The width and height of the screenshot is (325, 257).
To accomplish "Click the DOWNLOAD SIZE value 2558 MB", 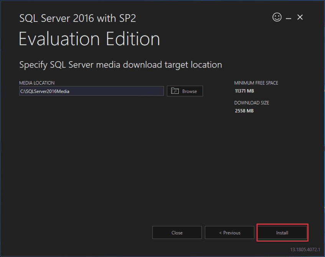I will click(244, 111).
